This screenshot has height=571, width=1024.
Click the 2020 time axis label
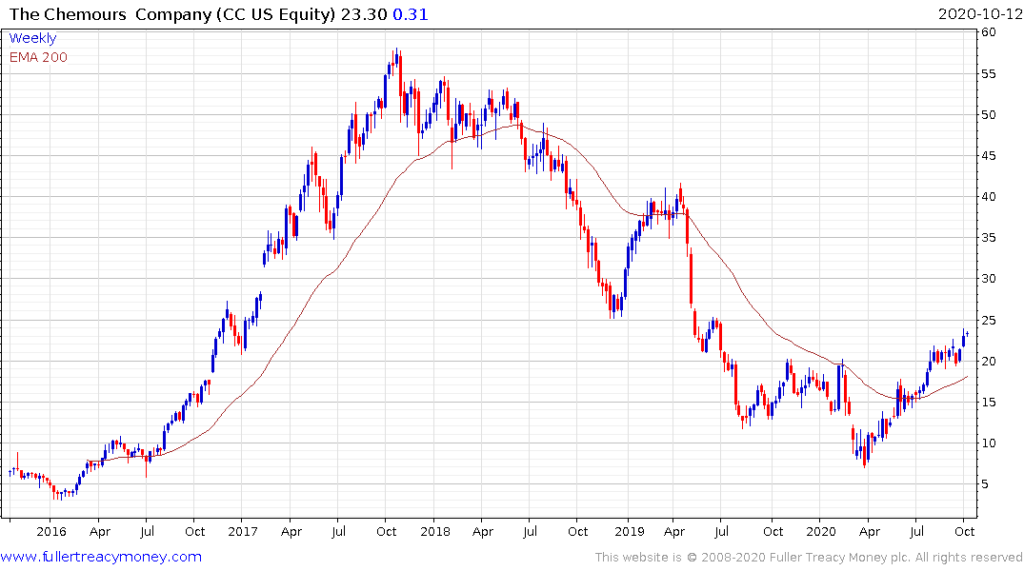(821, 531)
